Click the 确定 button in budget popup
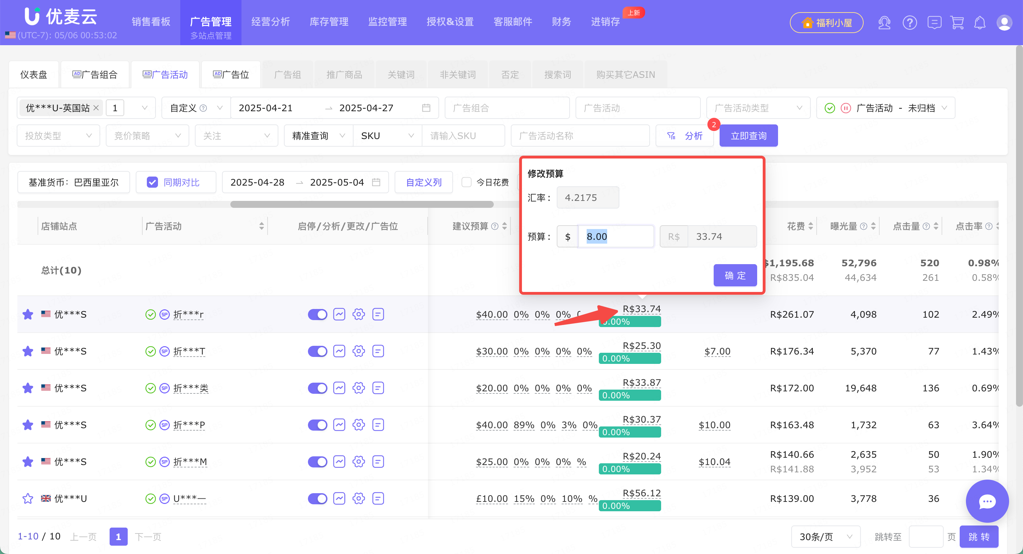The height and width of the screenshot is (554, 1023). pos(735,275)
